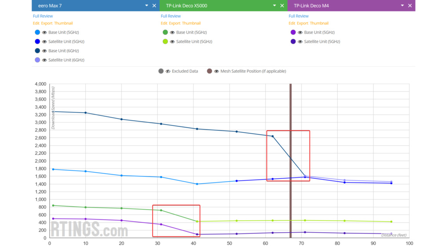Hide Deco X5000 Satellite Unit (5GHz) line

tap(172, 42)
